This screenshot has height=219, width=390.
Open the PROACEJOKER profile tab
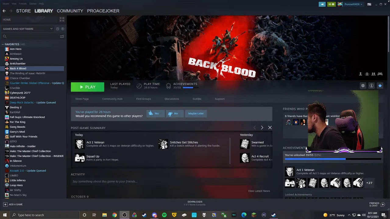point(103,11)
